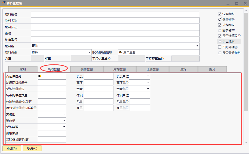Click the scroll-up arrow of the vertical scrollbar
The image size is (249, 154).
tap(246, 11)
